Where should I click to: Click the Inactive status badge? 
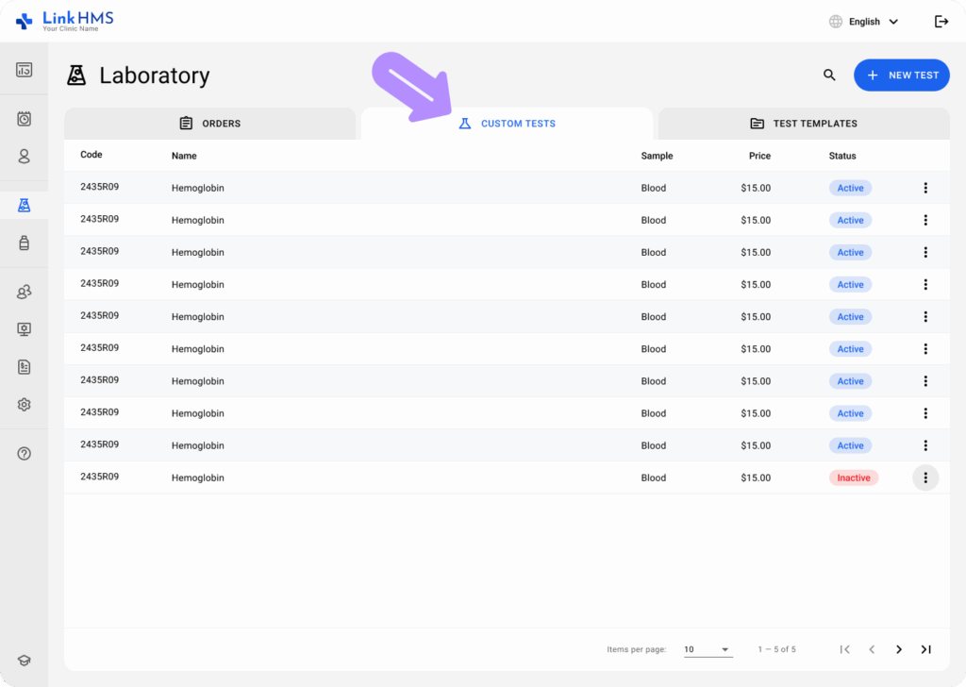[853, 478]
